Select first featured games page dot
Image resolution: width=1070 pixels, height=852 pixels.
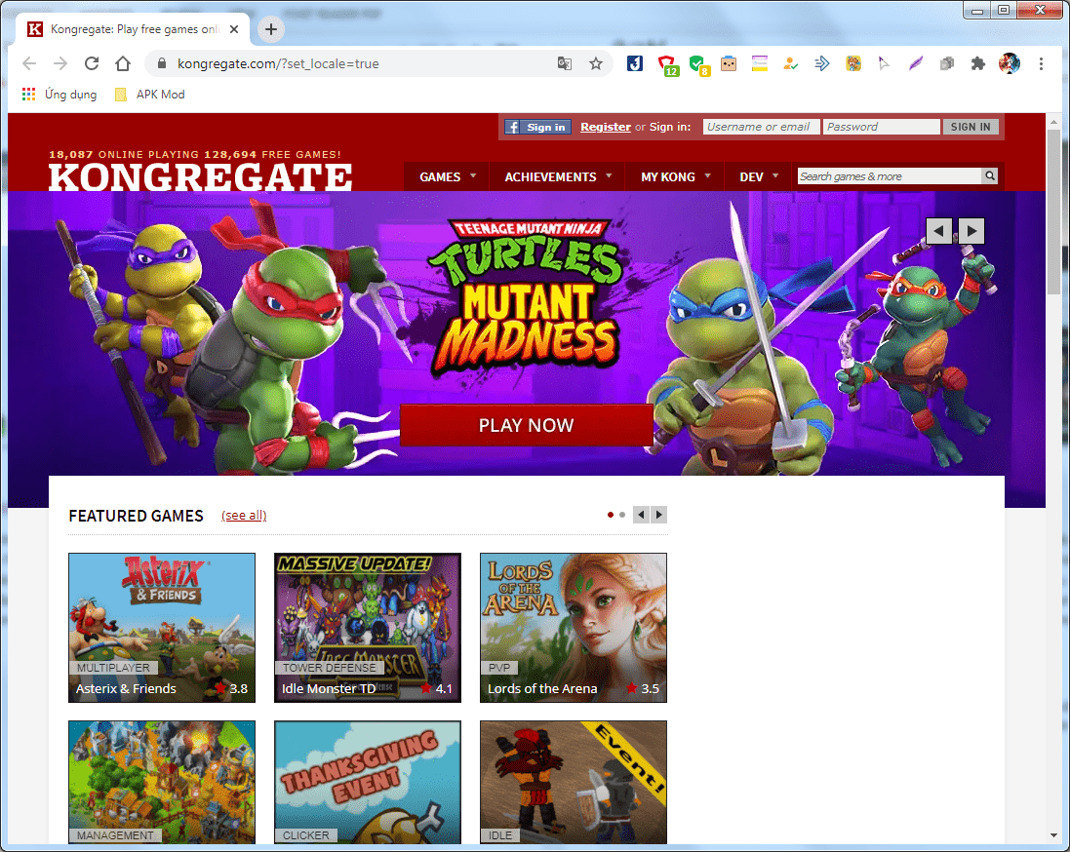click(610, 515)
